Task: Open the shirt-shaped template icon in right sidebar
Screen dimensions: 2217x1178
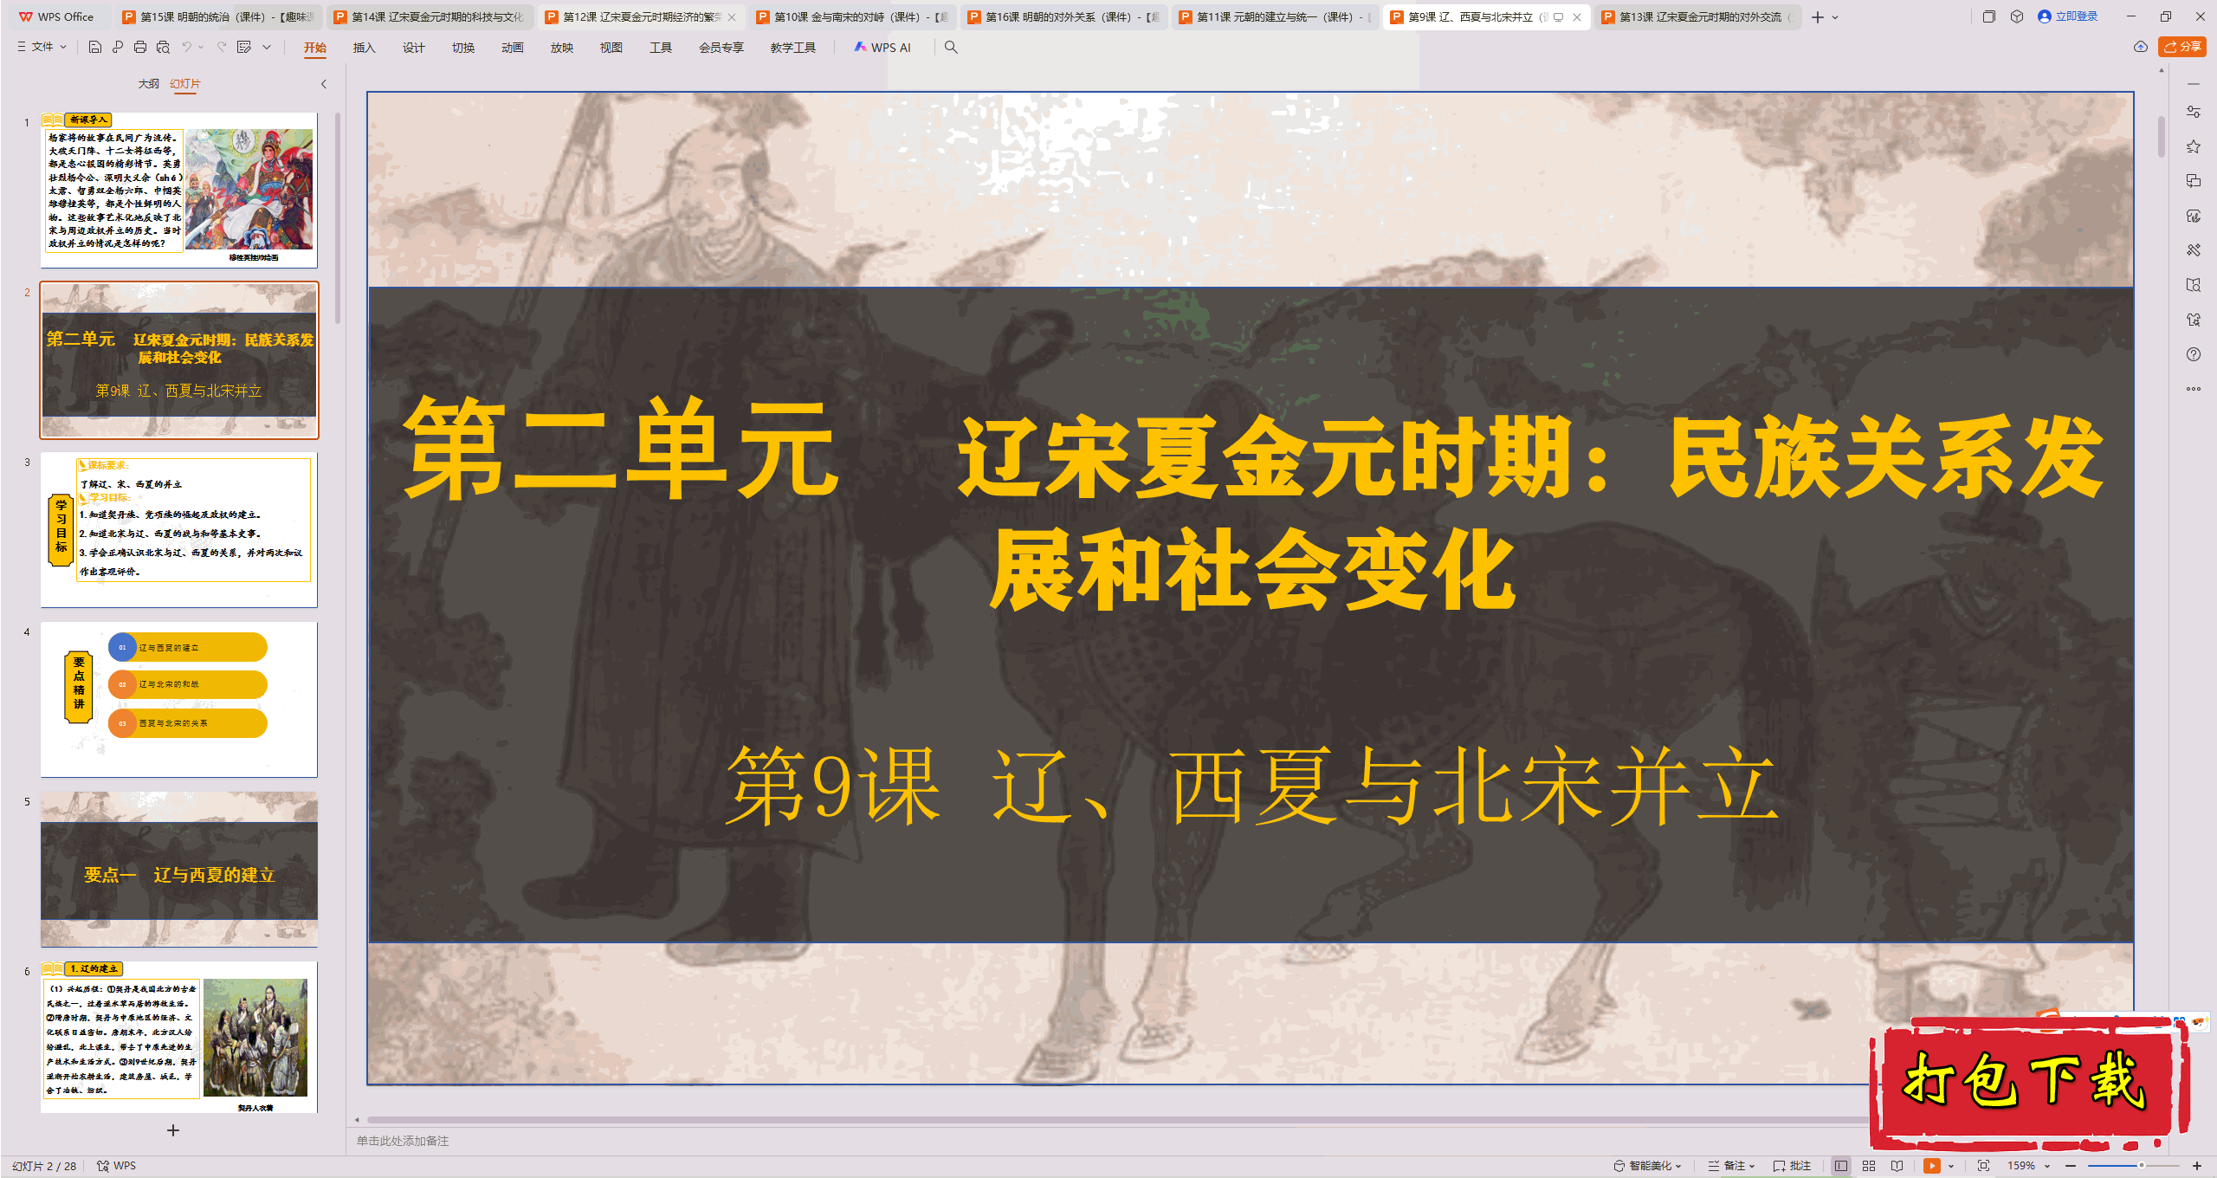Action: (2194, 320)
